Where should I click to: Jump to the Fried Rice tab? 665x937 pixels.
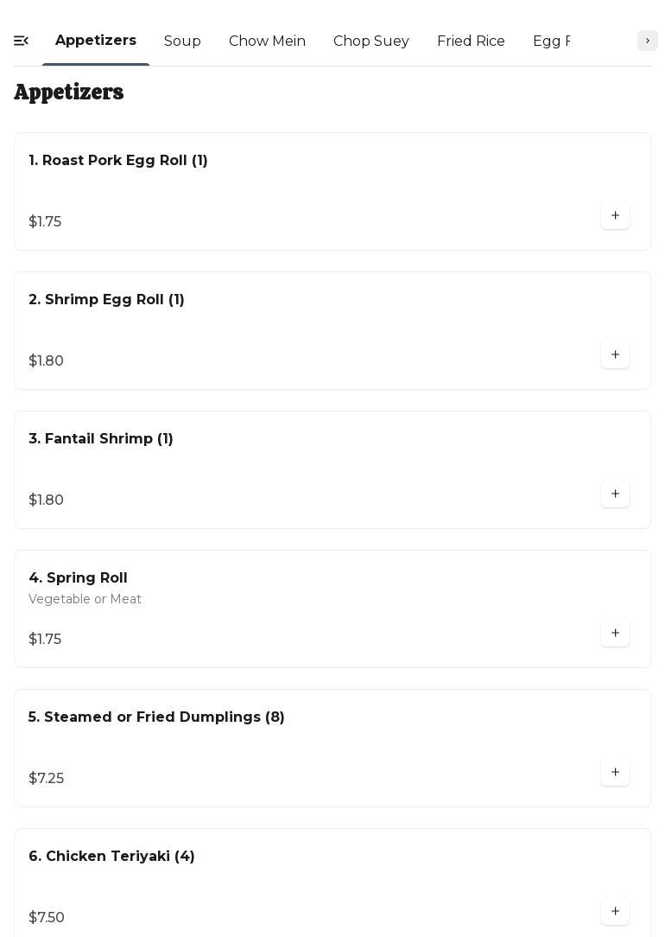click(x=471, y=41)
